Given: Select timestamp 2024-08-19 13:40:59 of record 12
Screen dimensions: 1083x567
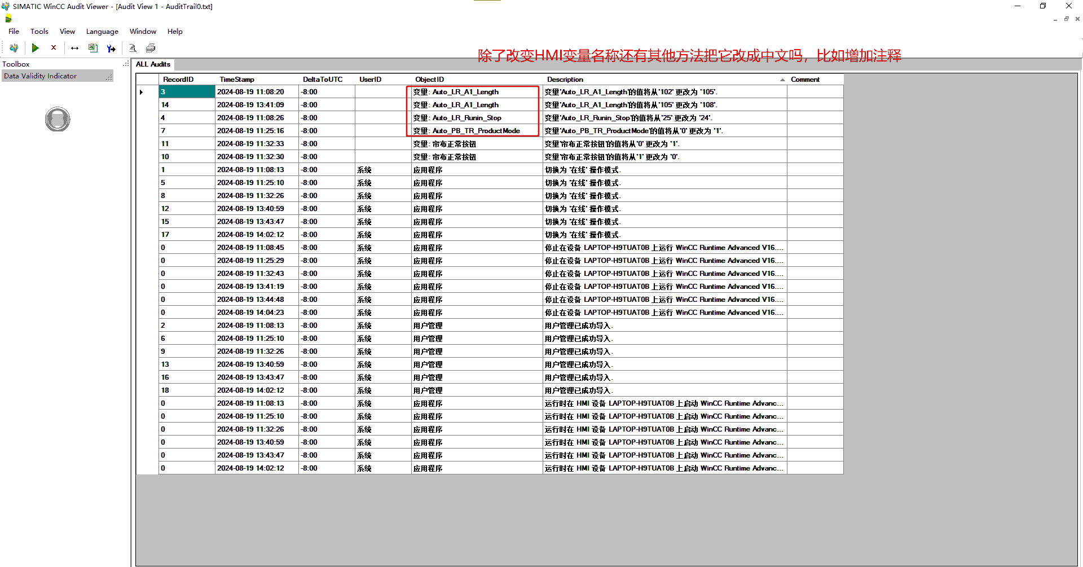Looking at the screenshot, I should pyautogui.click(x=257, y=209).
